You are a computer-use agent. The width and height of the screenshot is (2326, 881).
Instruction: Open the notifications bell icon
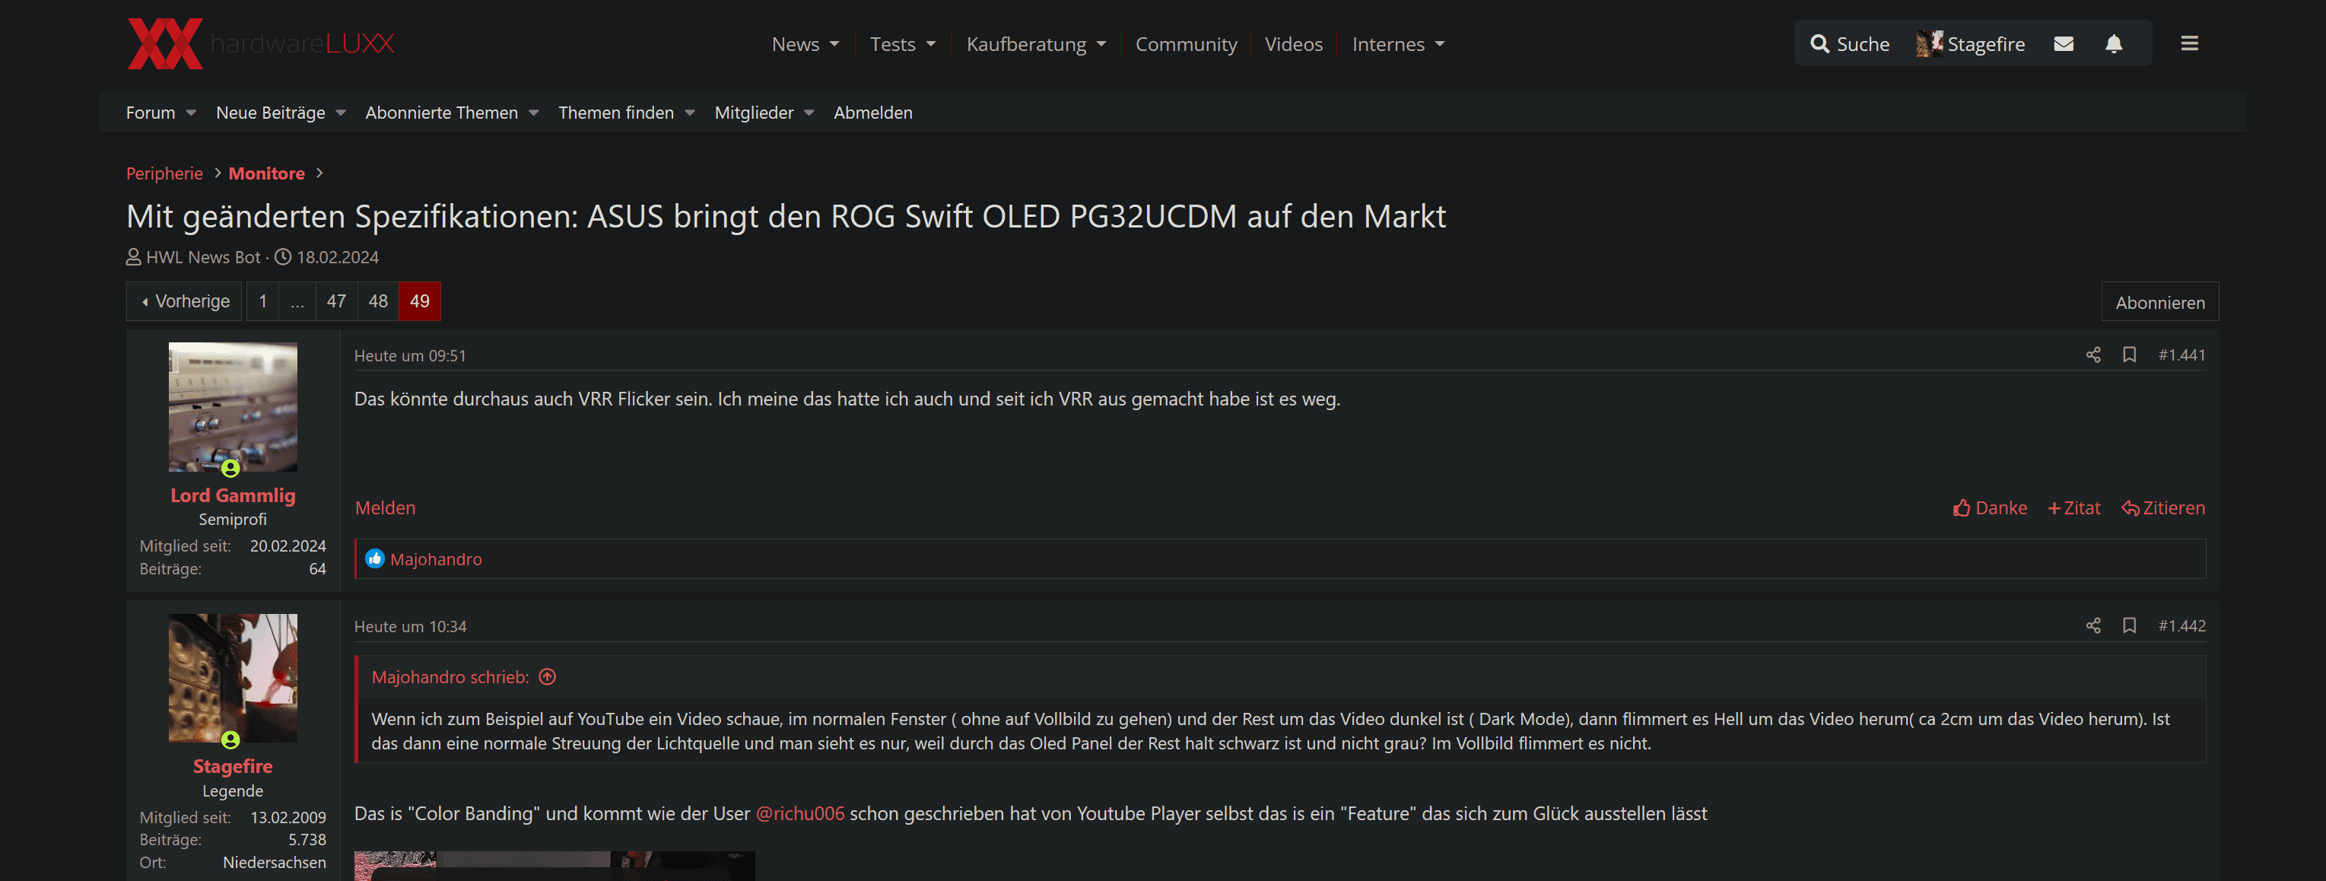click(x=2114, y=43)
